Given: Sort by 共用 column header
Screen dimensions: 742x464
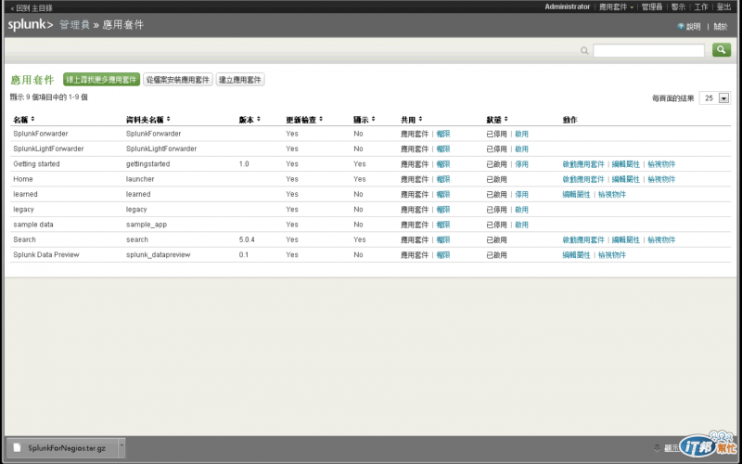Looking at the screenshot, I should (x=412, y=120).
